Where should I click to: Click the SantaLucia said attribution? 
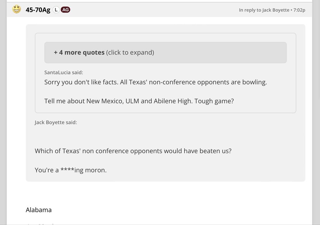coord(64,72)
